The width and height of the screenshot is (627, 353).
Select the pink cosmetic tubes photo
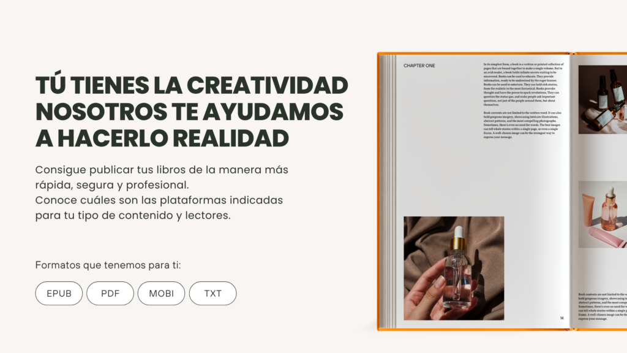click(x=602, y=214)
